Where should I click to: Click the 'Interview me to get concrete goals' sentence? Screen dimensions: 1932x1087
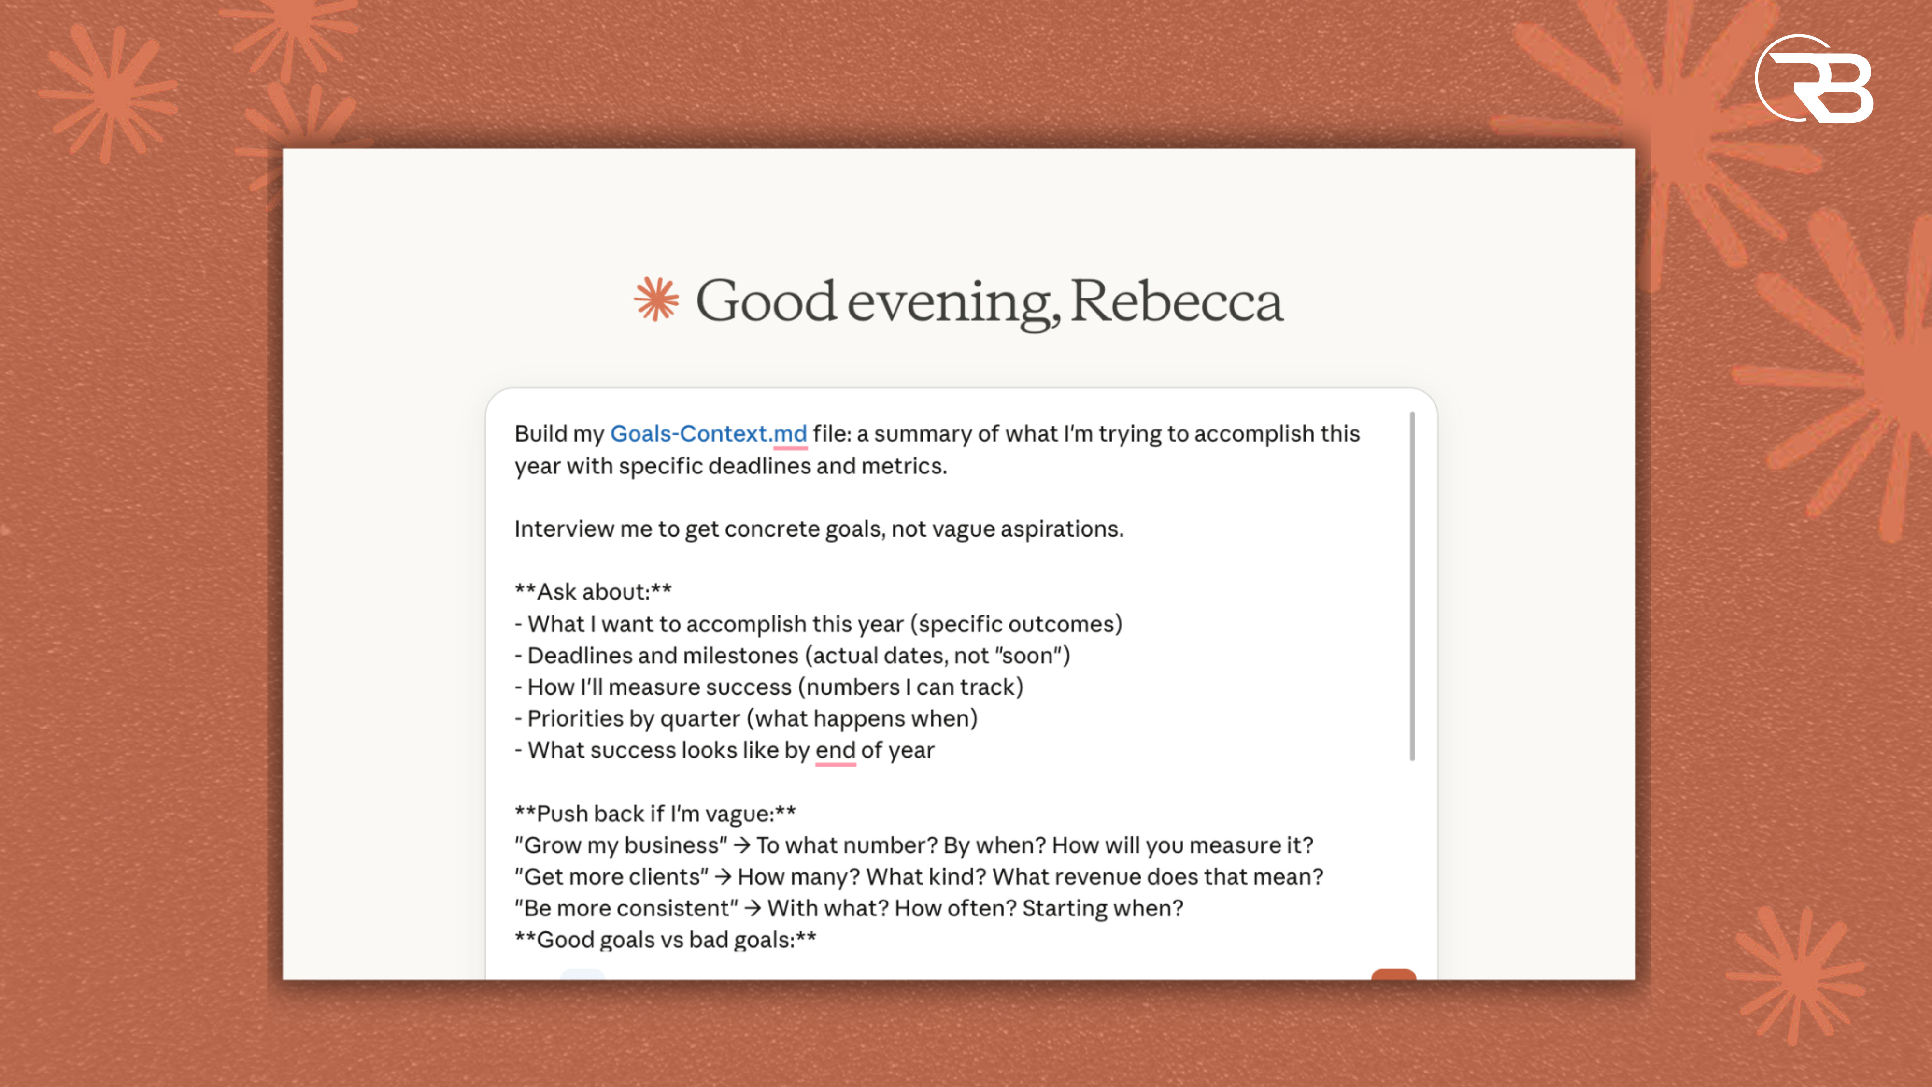[818, 529]
